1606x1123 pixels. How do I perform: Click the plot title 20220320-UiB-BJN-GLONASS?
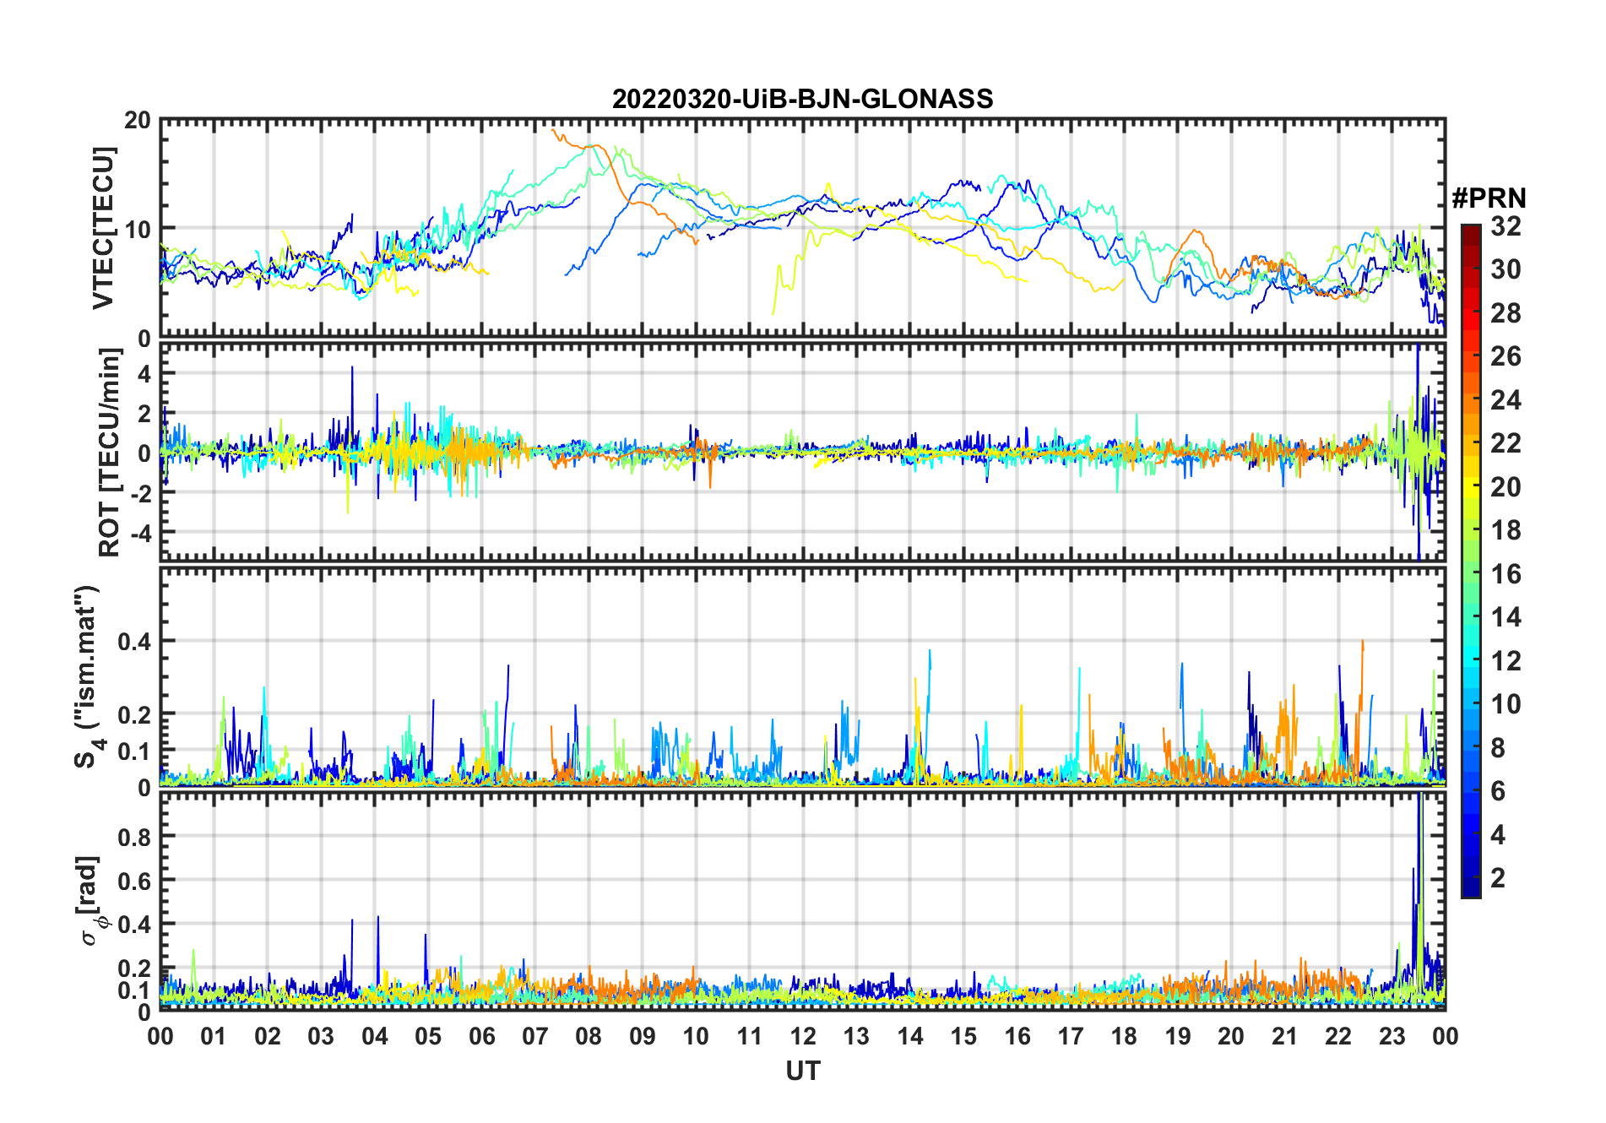click(x=802, y=99)
